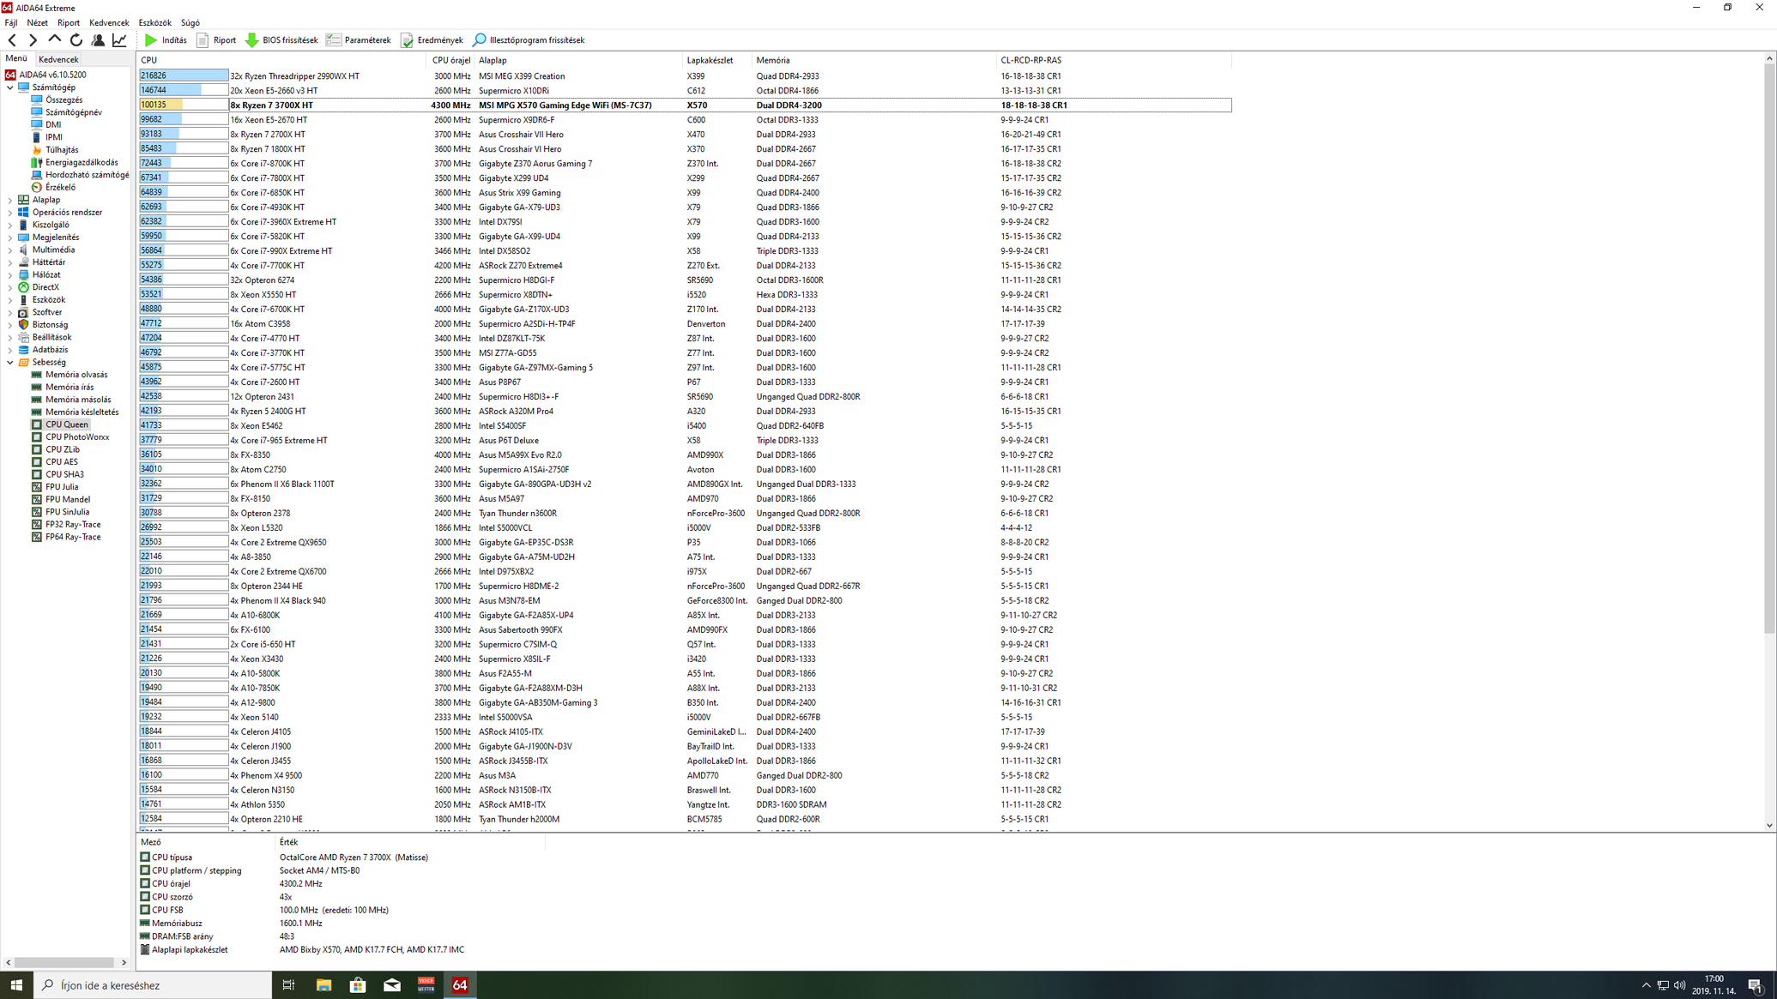Collapse the Sebesség tree node
The height and width of the screenshot is (999, 1777).
(10, 363)
